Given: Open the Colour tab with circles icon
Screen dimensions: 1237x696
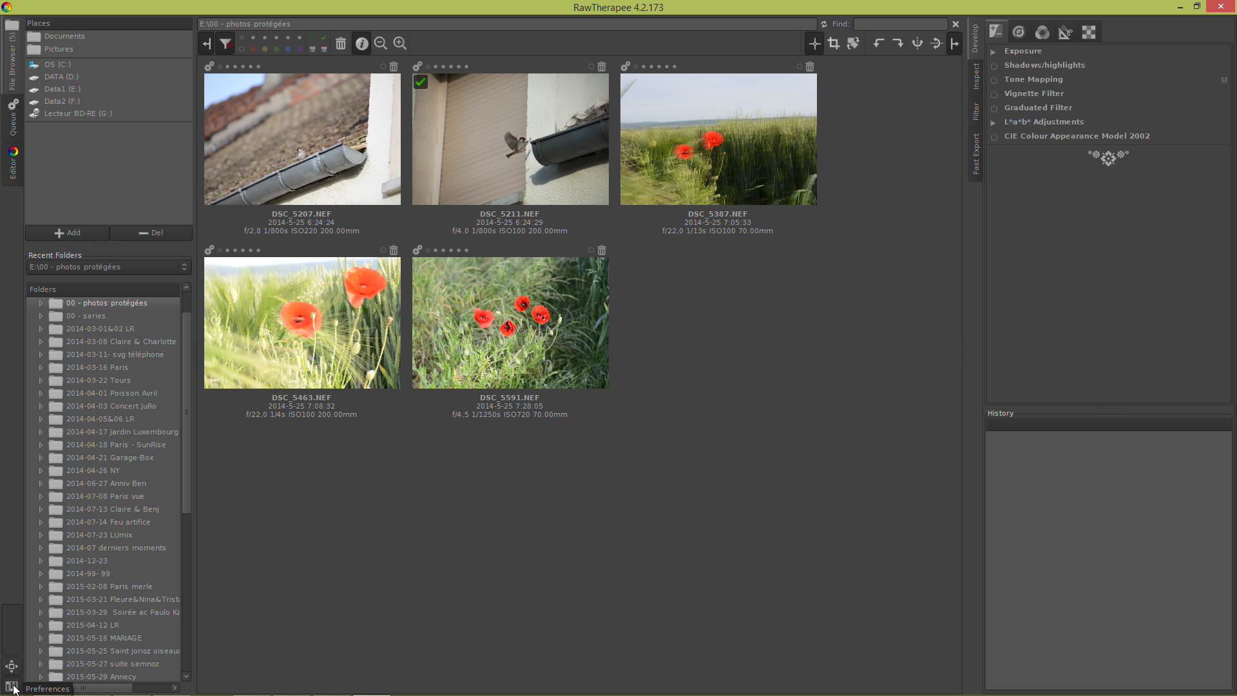Looking at the screenshot, I should 1042,32.
